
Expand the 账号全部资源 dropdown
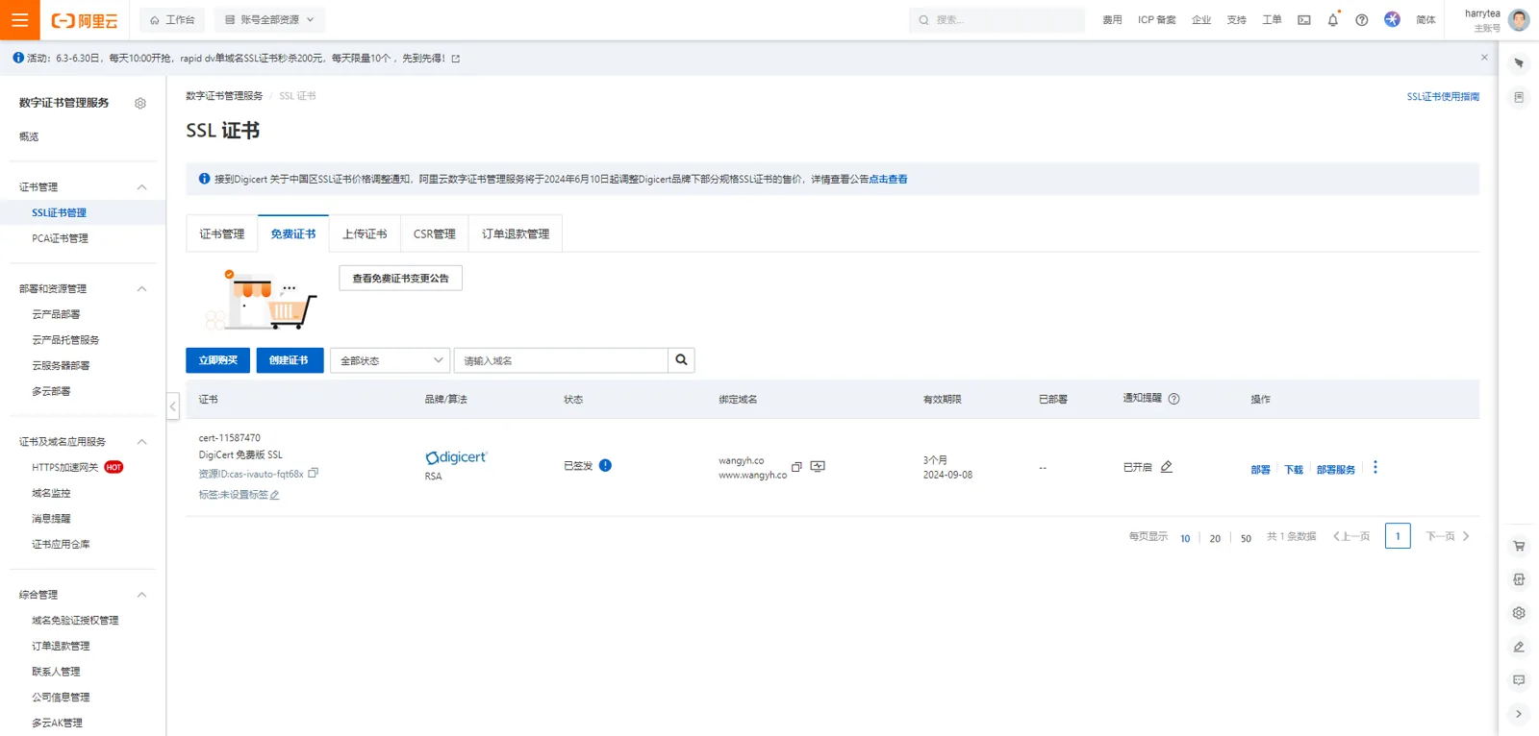(x=269, y=20)
